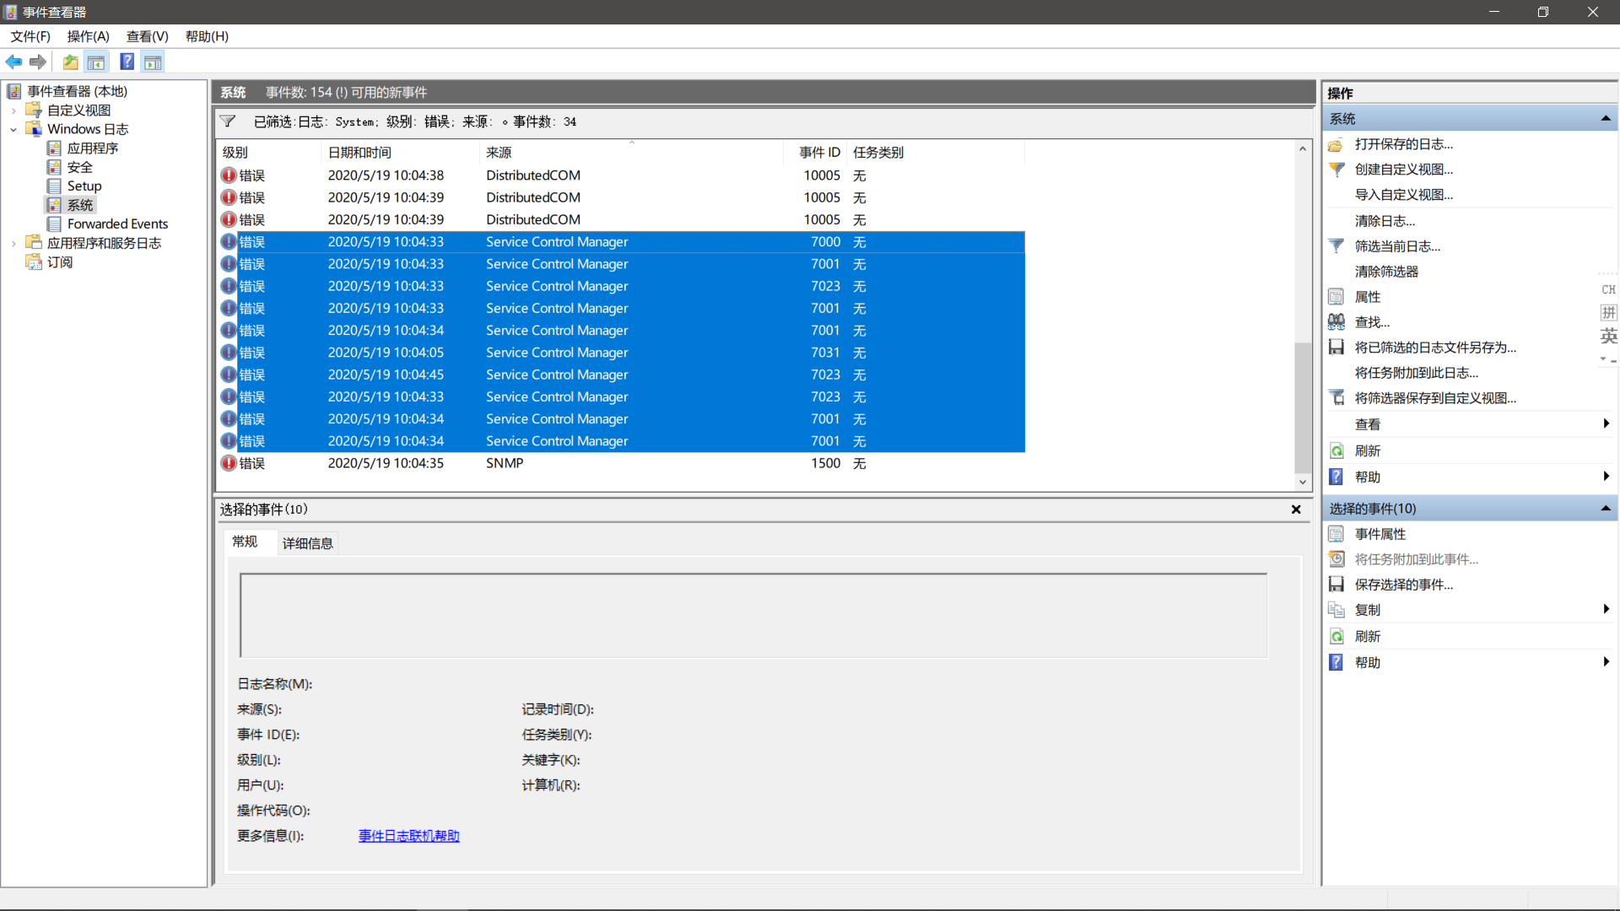Screen dimensions: 1620x911
Task: Select the SNMP error event row
Action: pyautogui.click(x=505, y=462)
